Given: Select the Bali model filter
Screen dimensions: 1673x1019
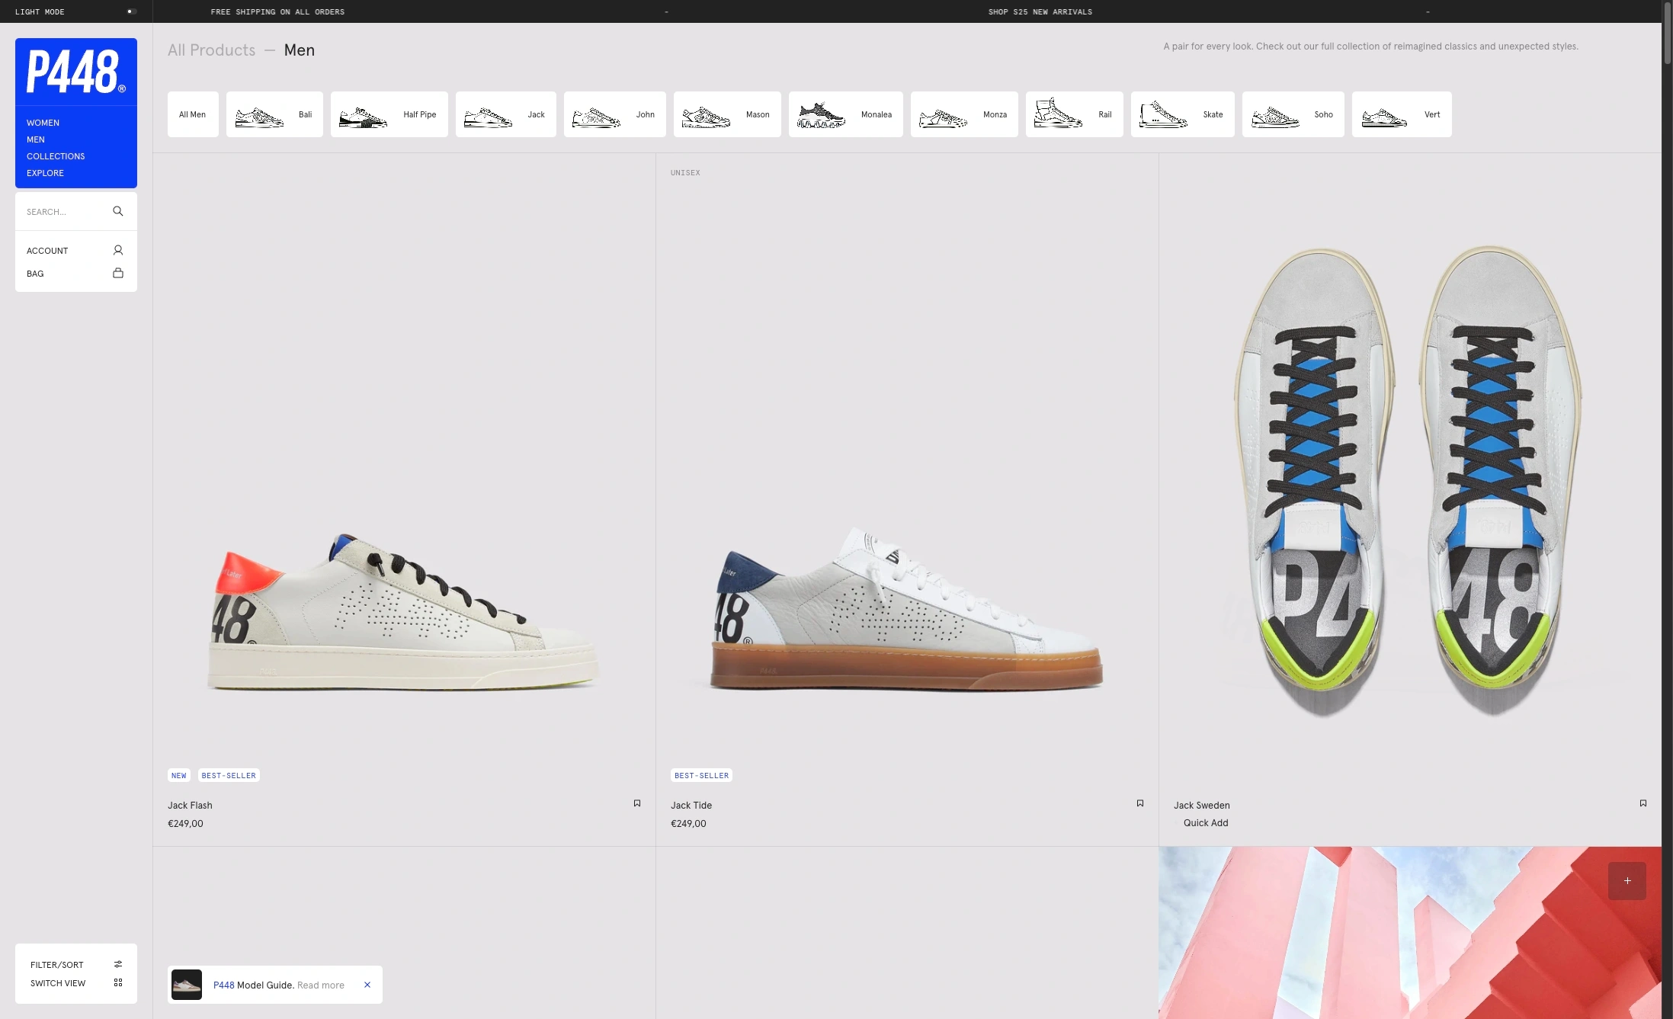Looking at the screenshot, I should tap(274, 114).
